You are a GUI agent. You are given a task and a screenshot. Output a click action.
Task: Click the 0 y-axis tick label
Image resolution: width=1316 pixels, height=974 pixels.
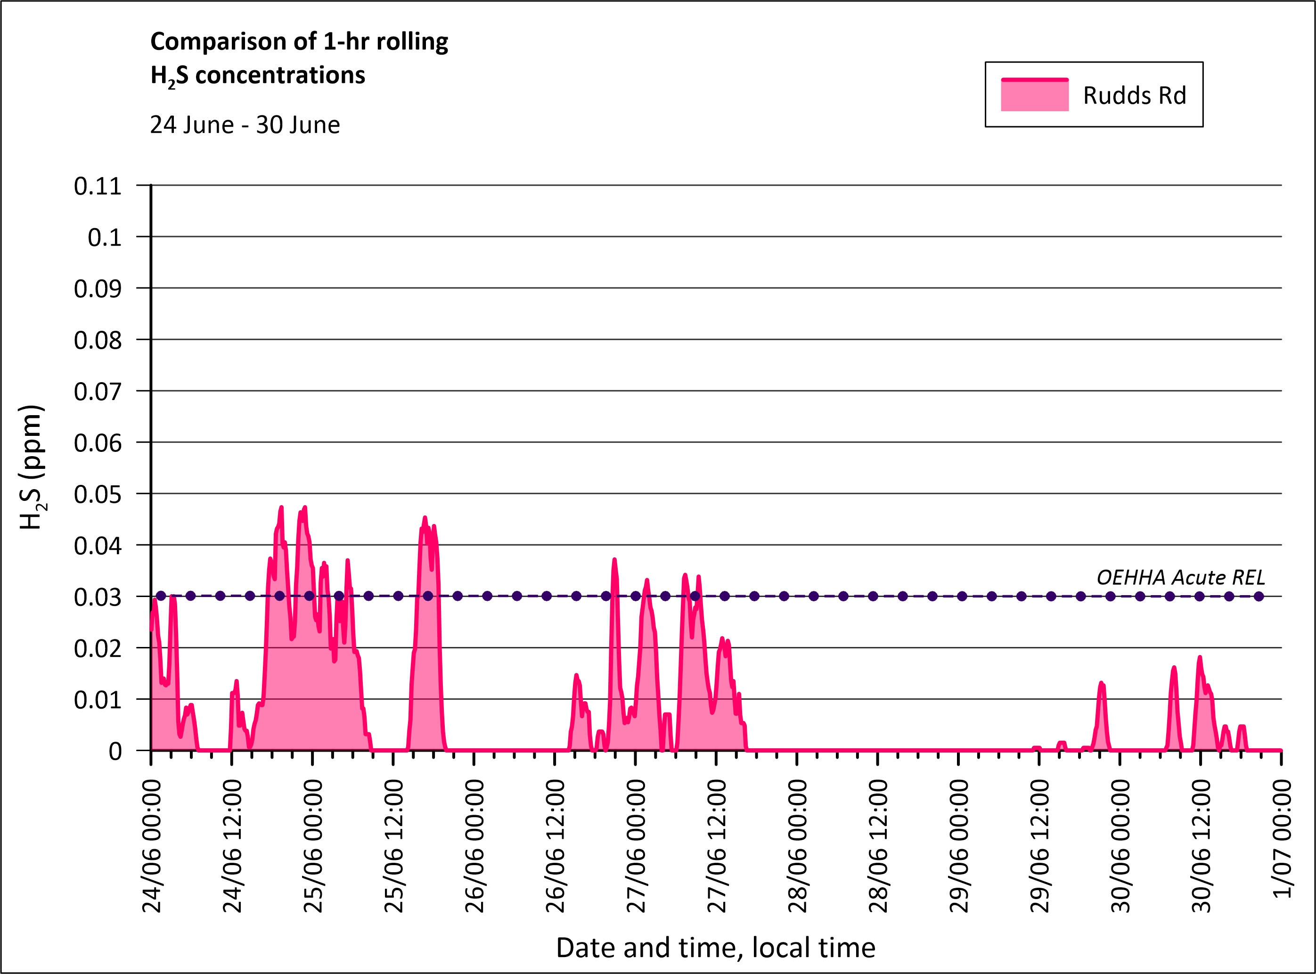pyautogui.click(x=115, y=752)
